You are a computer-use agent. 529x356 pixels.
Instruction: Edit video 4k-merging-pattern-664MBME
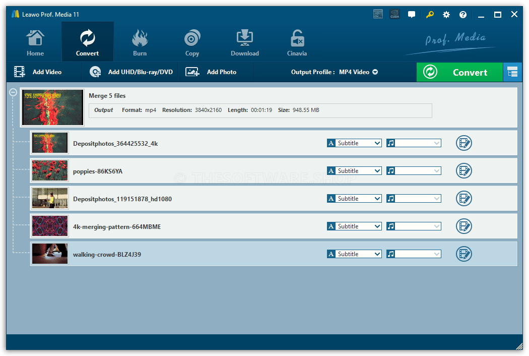point(464,226)
